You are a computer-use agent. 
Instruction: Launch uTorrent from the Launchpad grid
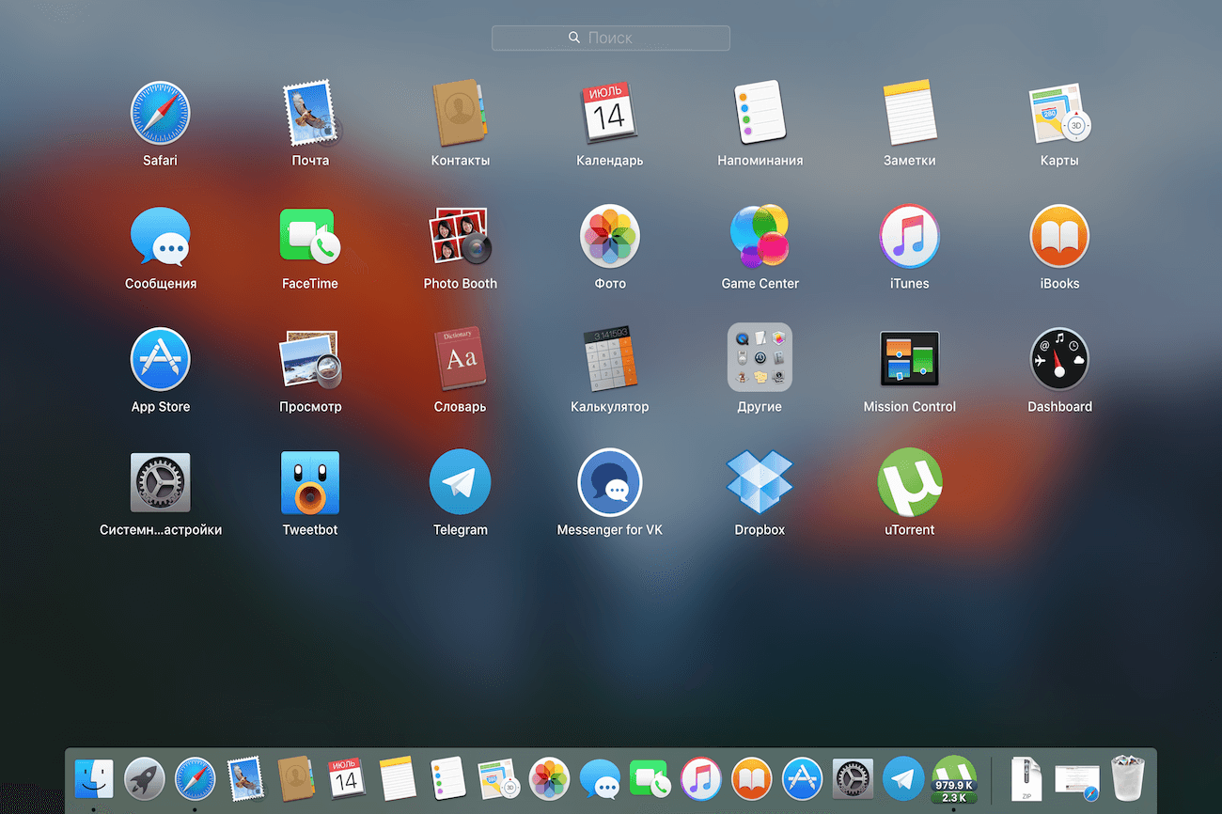coord(909,482)
